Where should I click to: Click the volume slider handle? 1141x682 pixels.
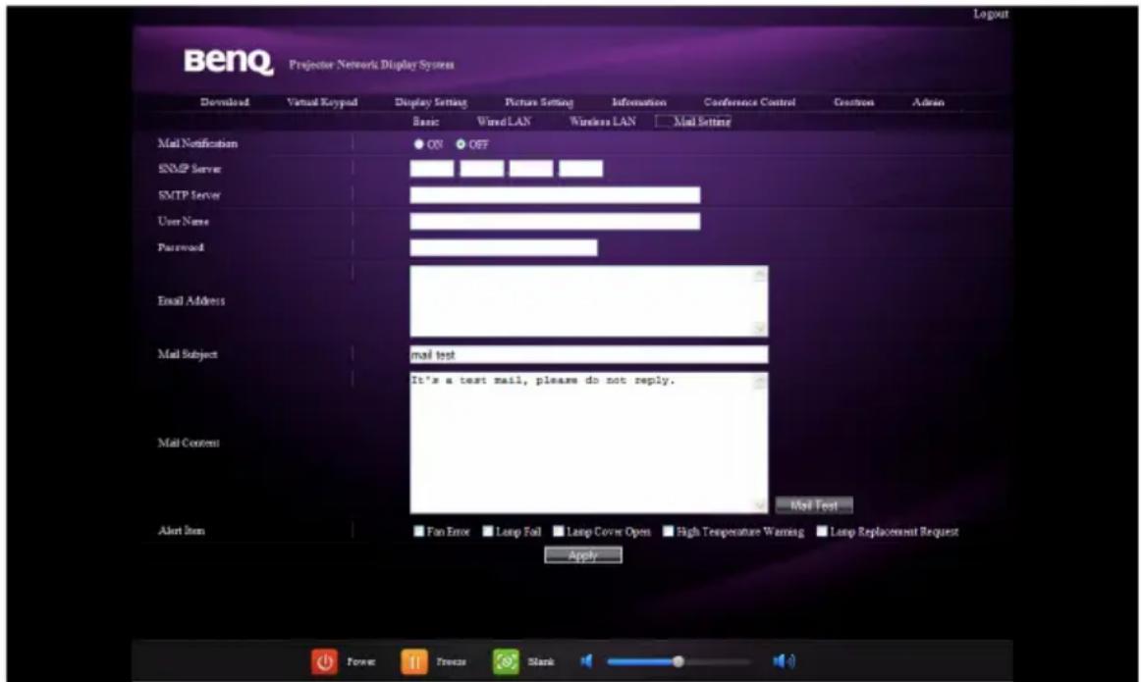tap(679, 661)
